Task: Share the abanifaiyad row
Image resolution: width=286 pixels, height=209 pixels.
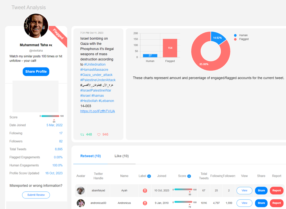Action: click(x=261, y=191)
